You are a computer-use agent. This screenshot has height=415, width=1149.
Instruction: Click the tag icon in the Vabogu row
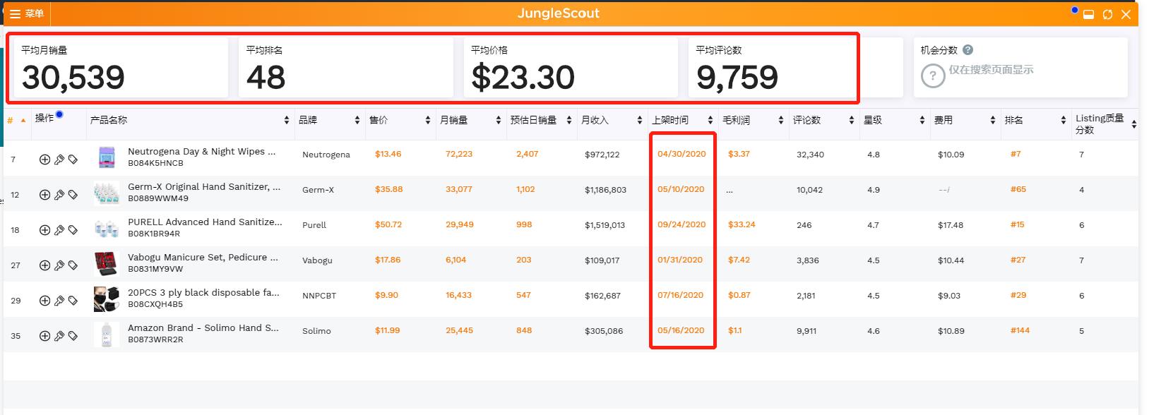click(x=73, y=265)
